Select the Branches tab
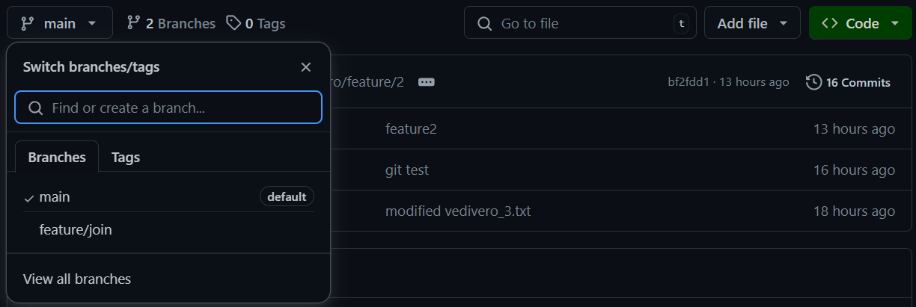 (57, 158)
